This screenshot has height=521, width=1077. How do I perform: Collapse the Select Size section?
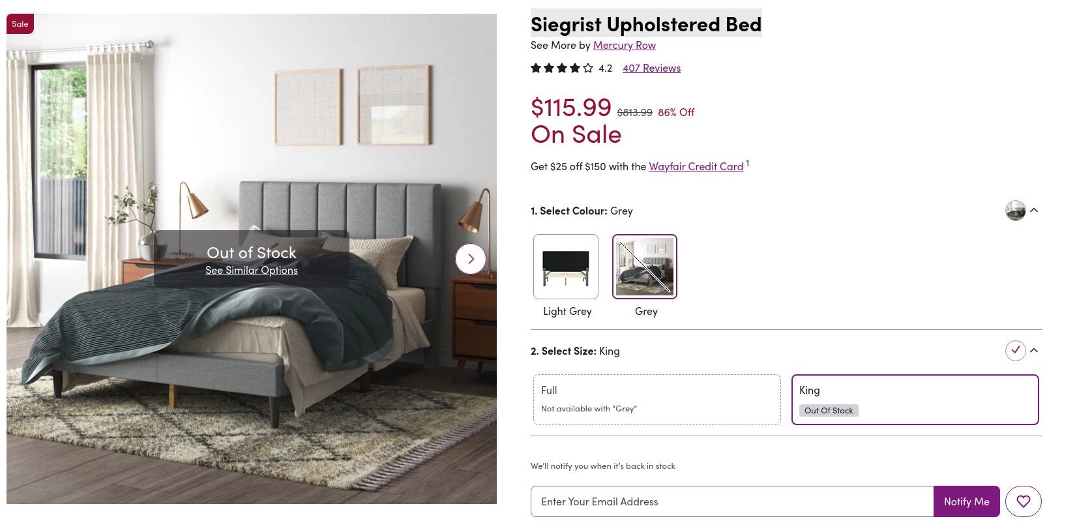1035,350
